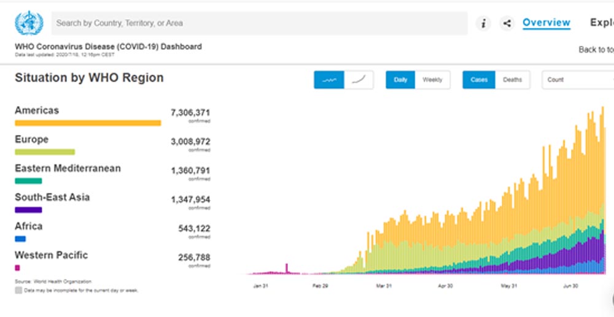Select the South-East Asia region label
This screenshot has height=317, width=614.
pos(52,197)
